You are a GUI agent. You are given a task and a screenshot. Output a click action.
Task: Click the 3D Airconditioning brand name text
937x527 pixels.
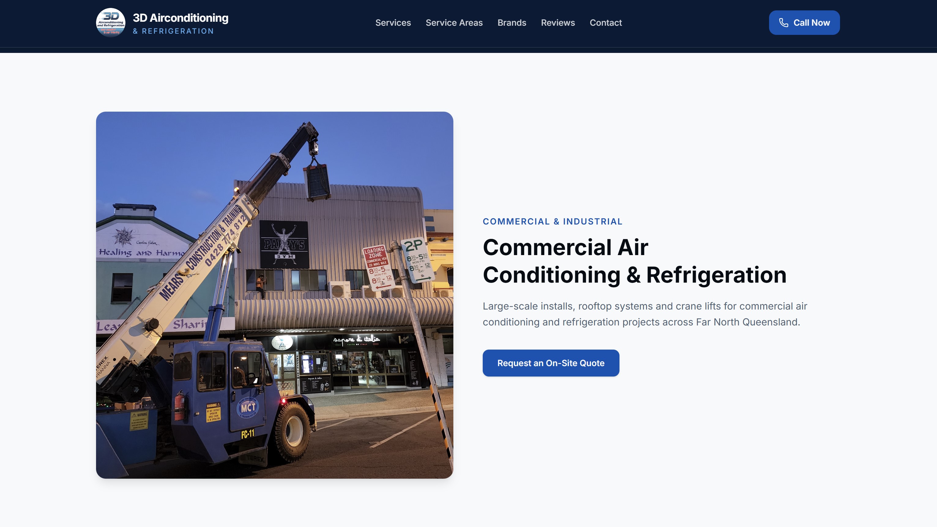click(180, 18)
